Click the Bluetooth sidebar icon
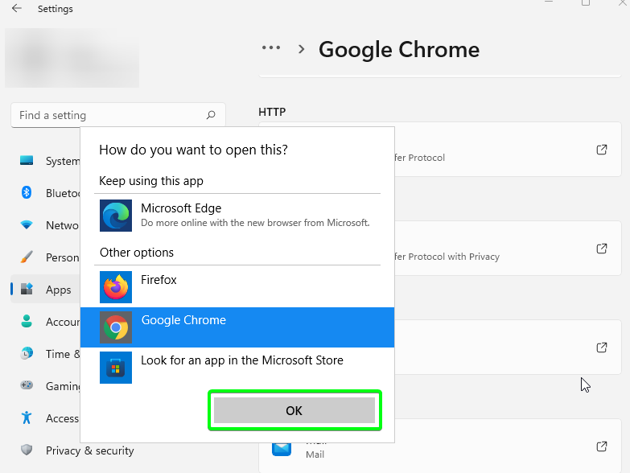The height and width of the screenshot is (473, 630). 27,193
